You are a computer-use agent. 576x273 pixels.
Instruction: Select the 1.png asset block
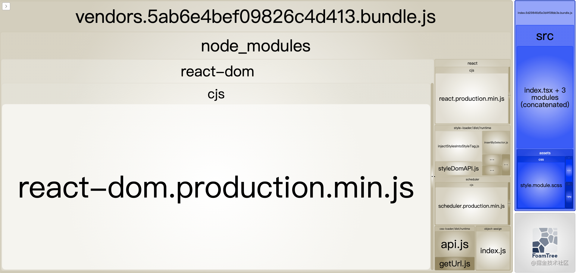[569, 196]
